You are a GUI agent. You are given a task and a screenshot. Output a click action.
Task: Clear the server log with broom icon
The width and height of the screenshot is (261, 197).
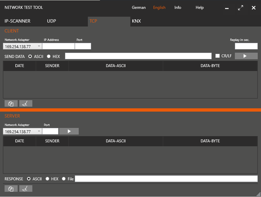click(25, 189)
